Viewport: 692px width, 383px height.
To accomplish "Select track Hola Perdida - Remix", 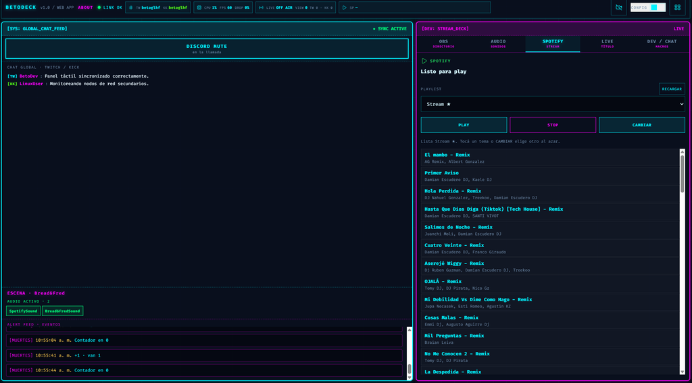I will (550, 194).
